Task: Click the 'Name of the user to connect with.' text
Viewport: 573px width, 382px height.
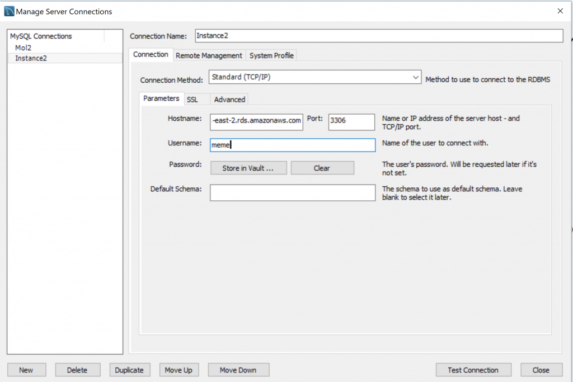Action: tap(435, 143)
